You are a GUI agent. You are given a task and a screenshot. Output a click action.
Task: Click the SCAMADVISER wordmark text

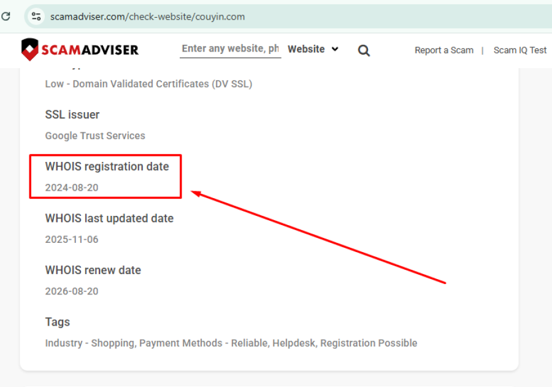pos(90,50)
